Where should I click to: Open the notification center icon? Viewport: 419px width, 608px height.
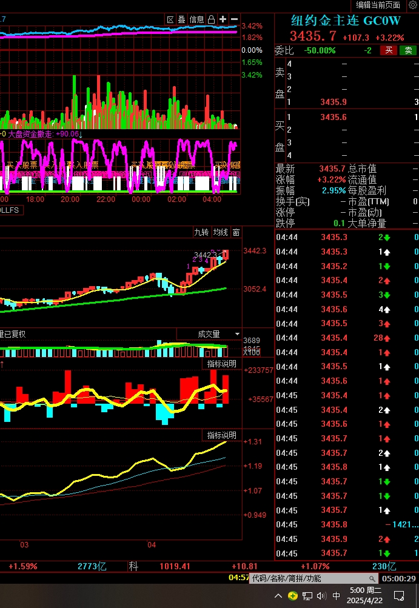[399, 596]
